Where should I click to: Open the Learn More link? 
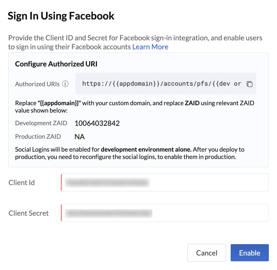coord(150,47)
